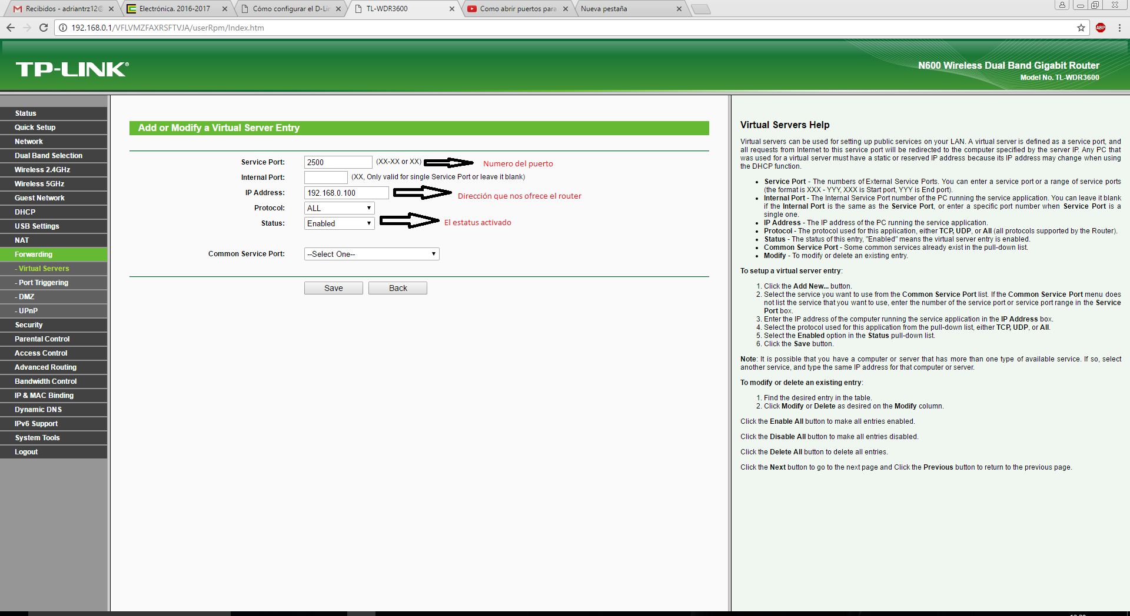Screen dimensions: 1130x616
Task: Open Bandwidth Control menu
Action: click(54, 381)
